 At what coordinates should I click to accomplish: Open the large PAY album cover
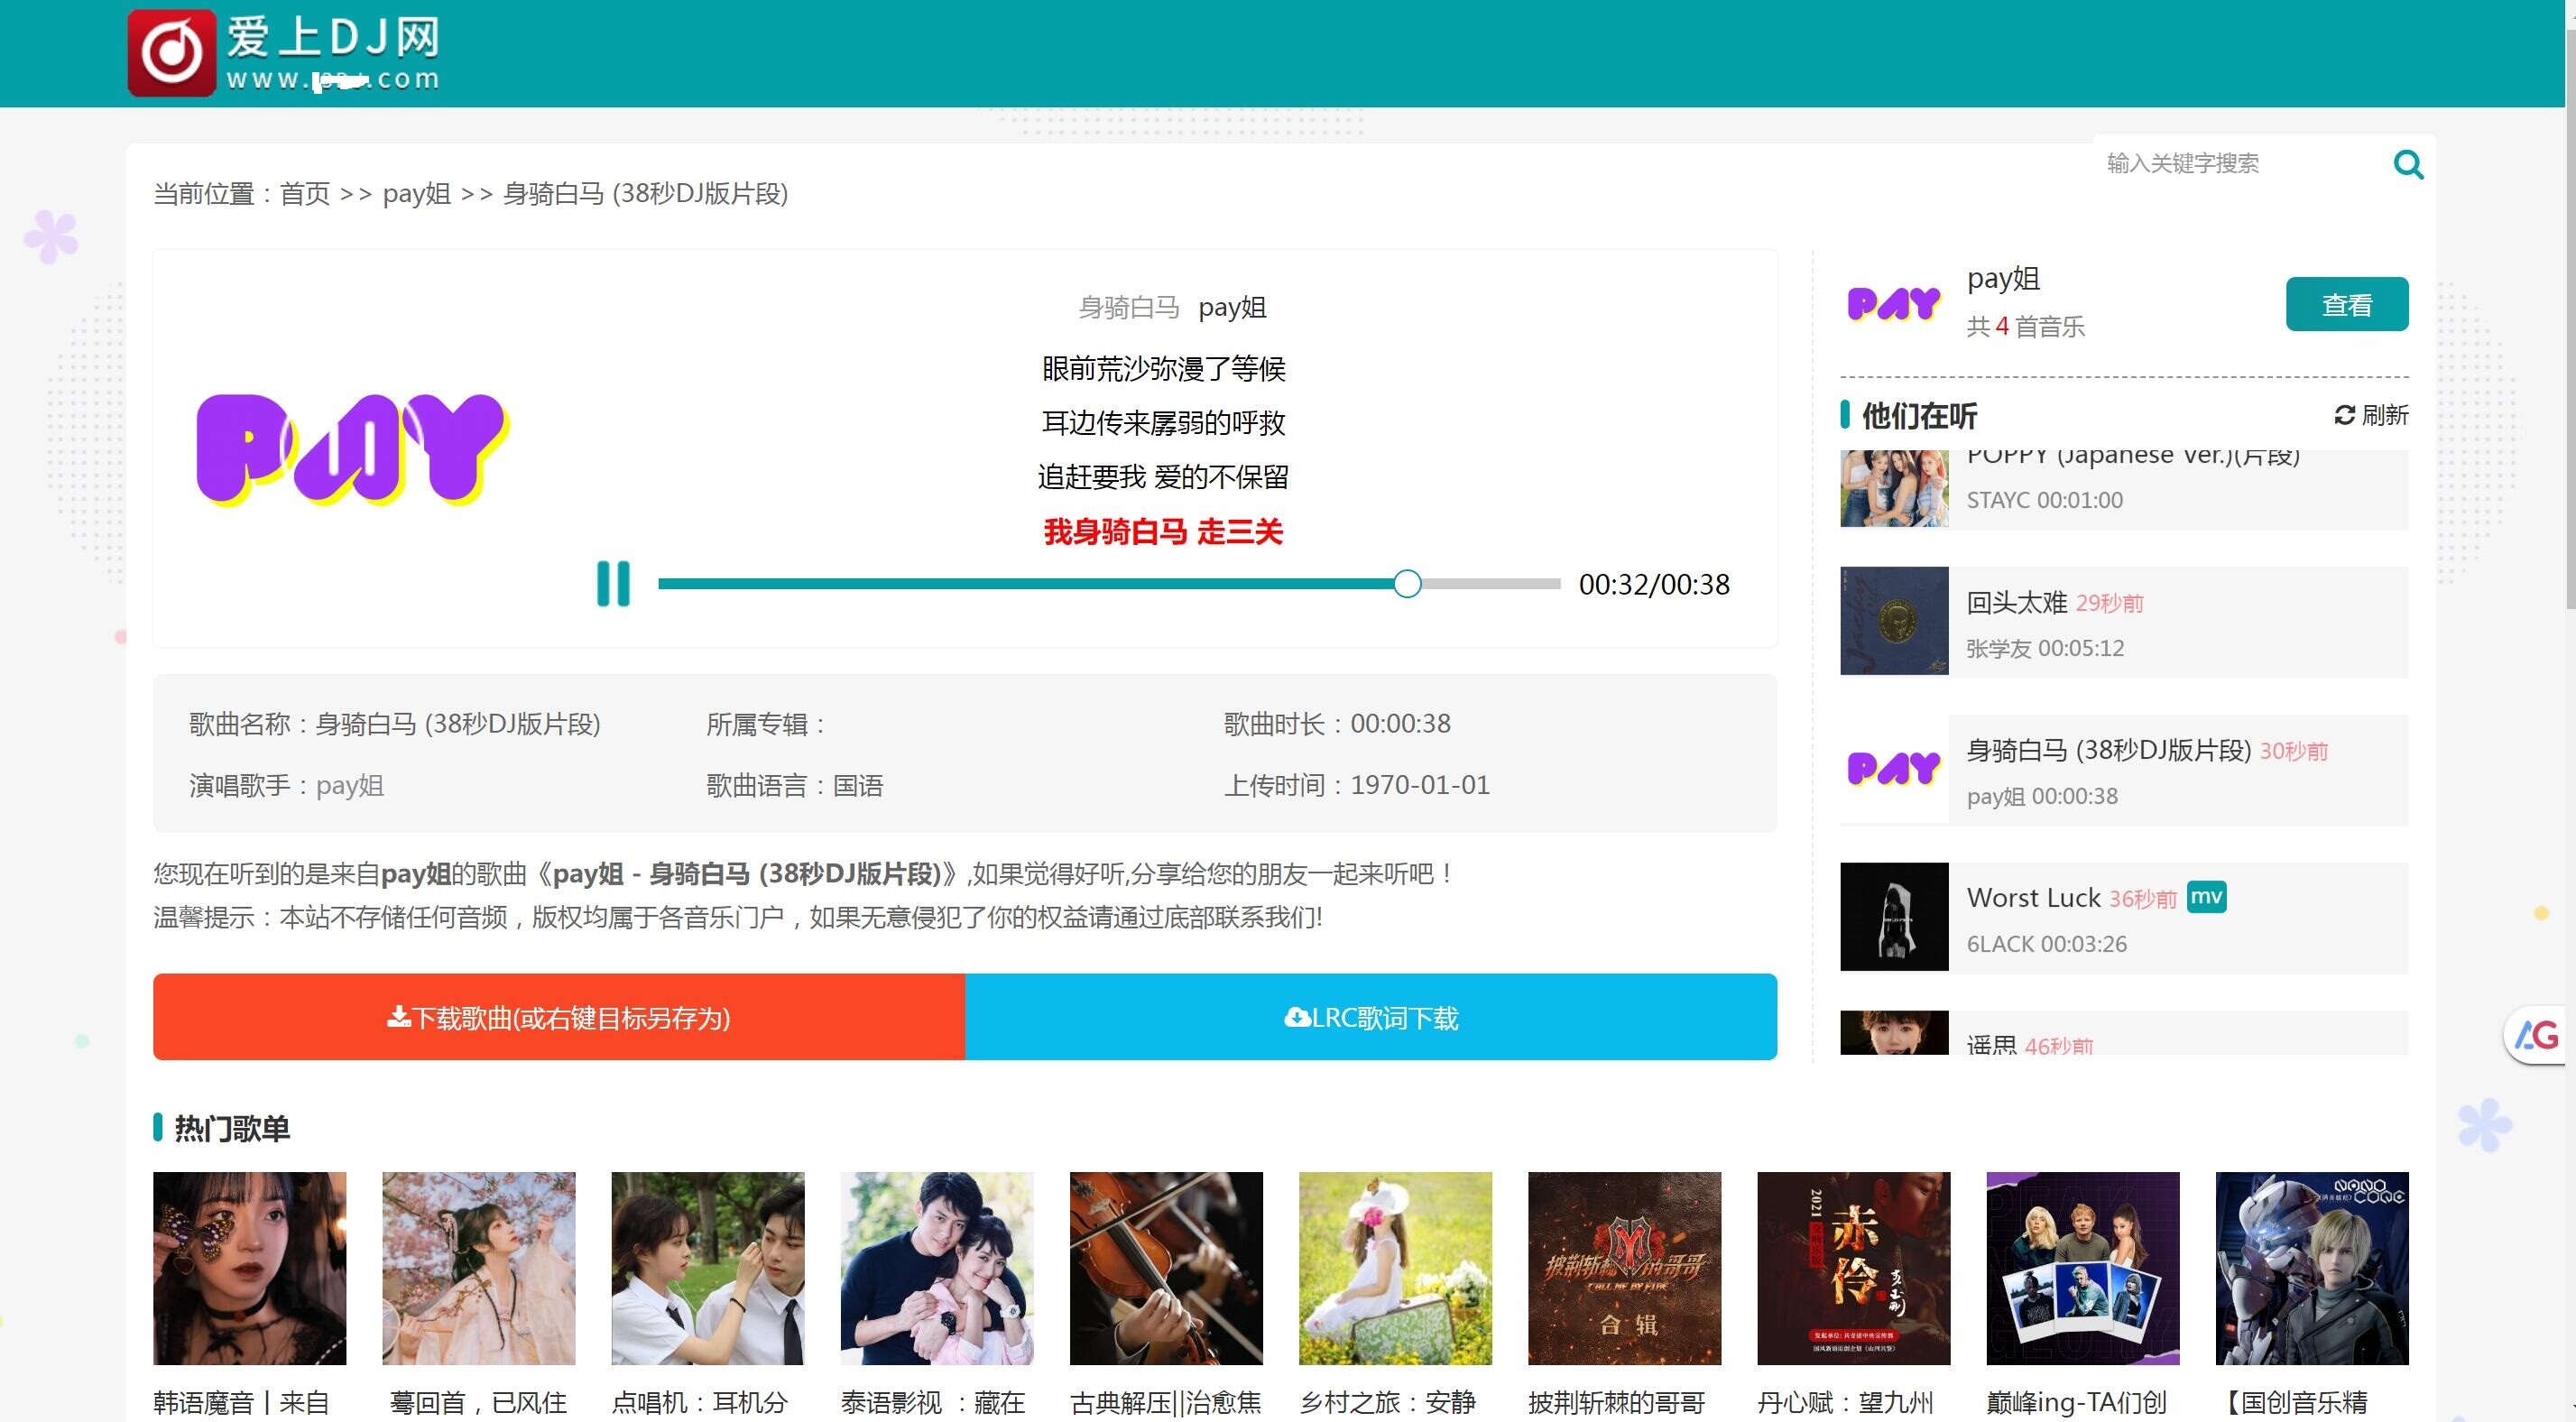coord(352,448)
